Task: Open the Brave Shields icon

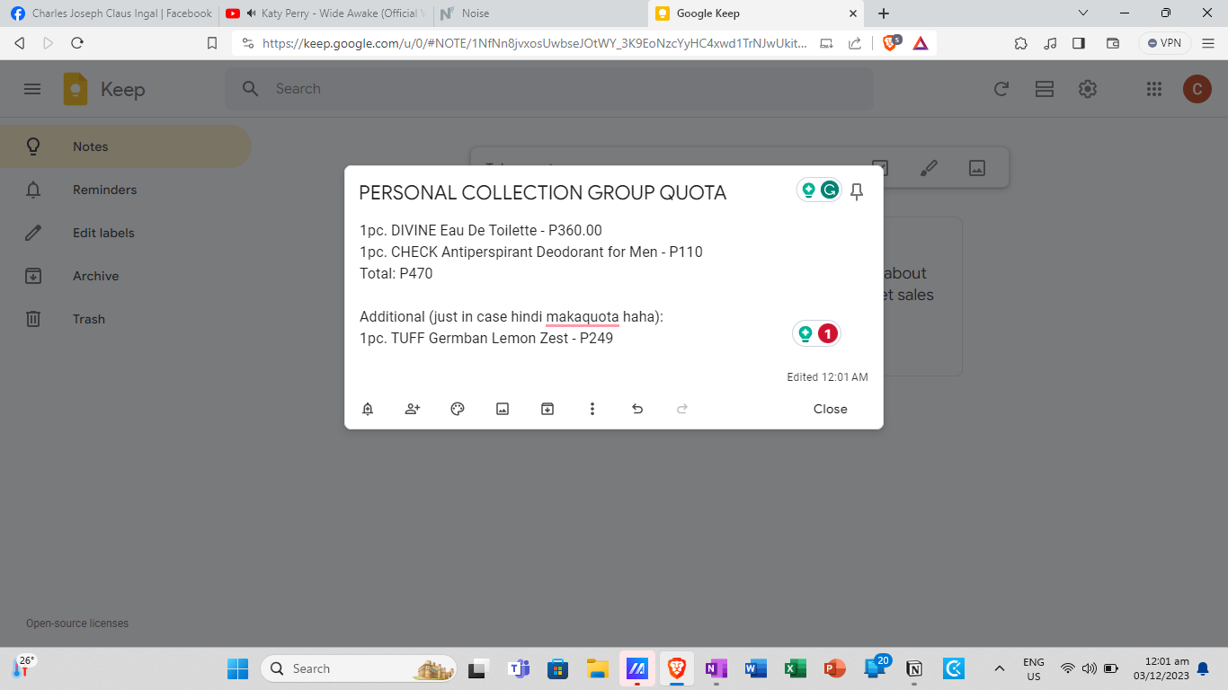Action: tap(891, 42)
